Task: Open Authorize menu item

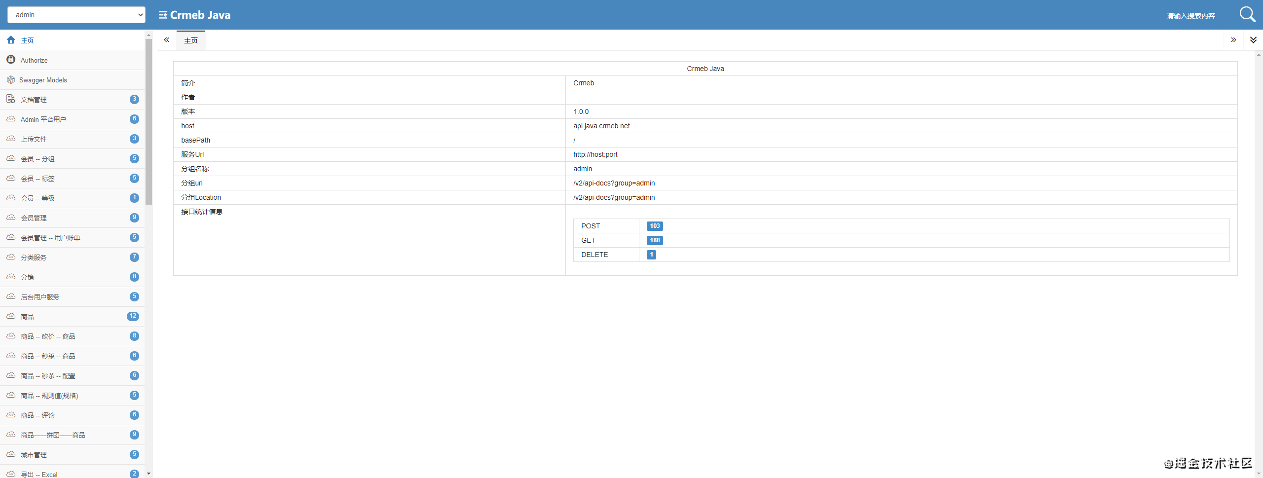Action: (73, 60)
